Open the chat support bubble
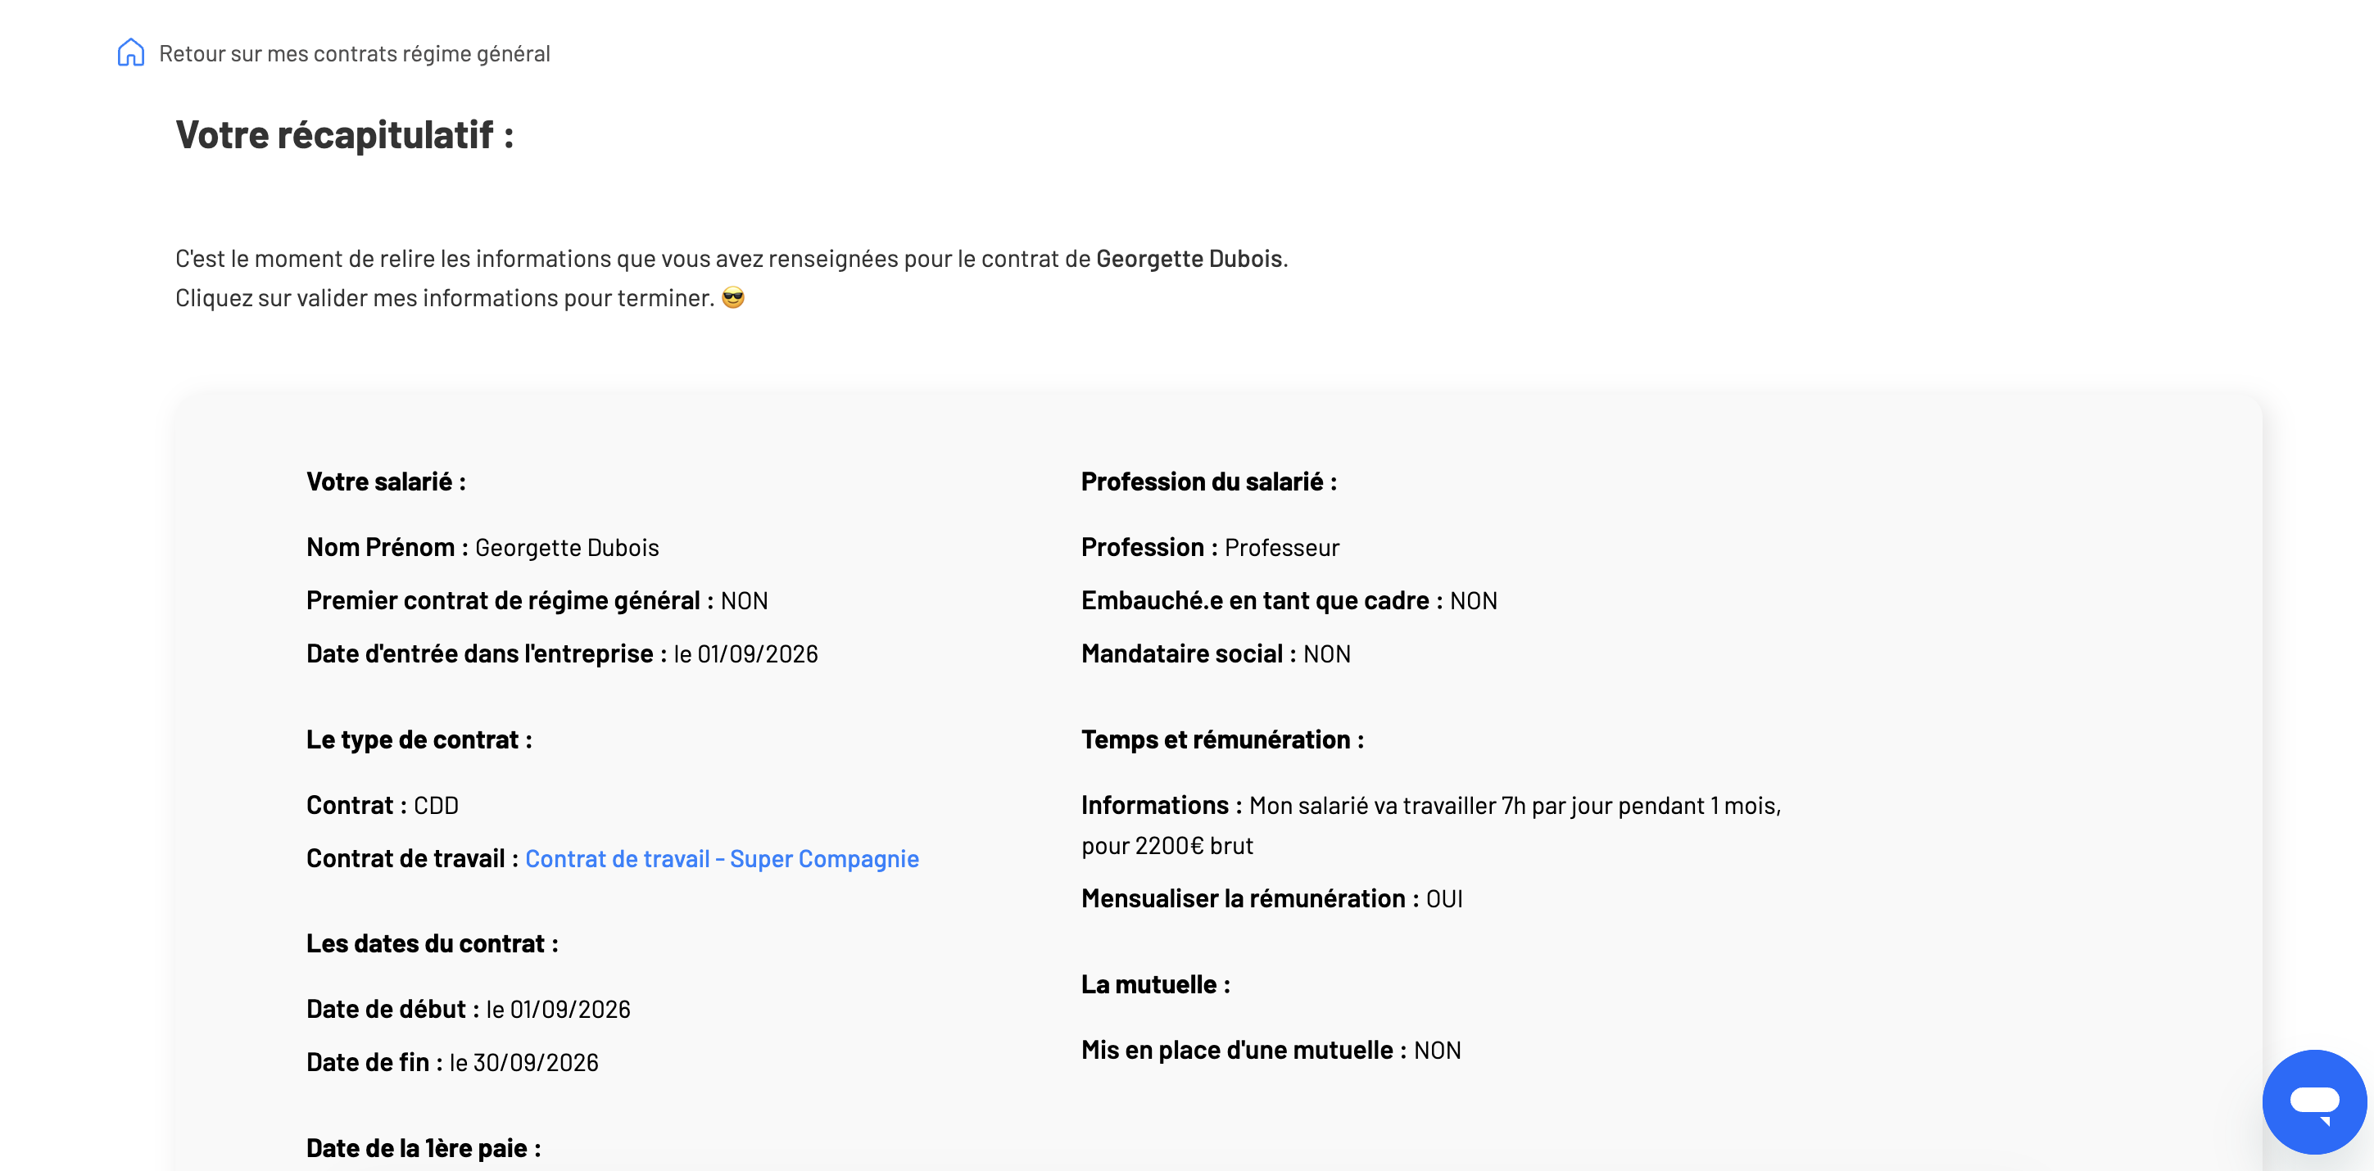The image size is (2374, 1171). tap(2314, 1101)
